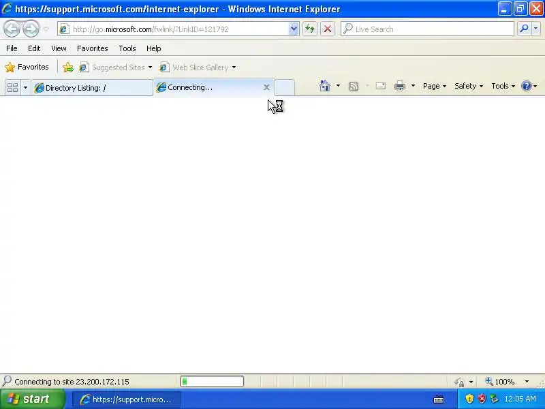545x409 pixels.
Task: Expand Web Slice Gallery dropdown arrow
Action: coord(234,67)
